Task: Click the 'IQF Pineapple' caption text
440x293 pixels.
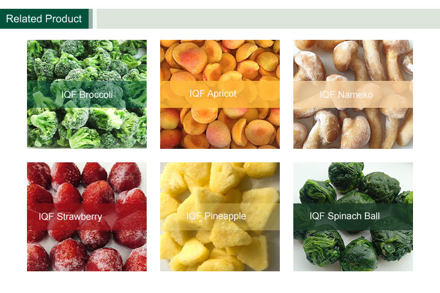Action: [x=216, y=216]
